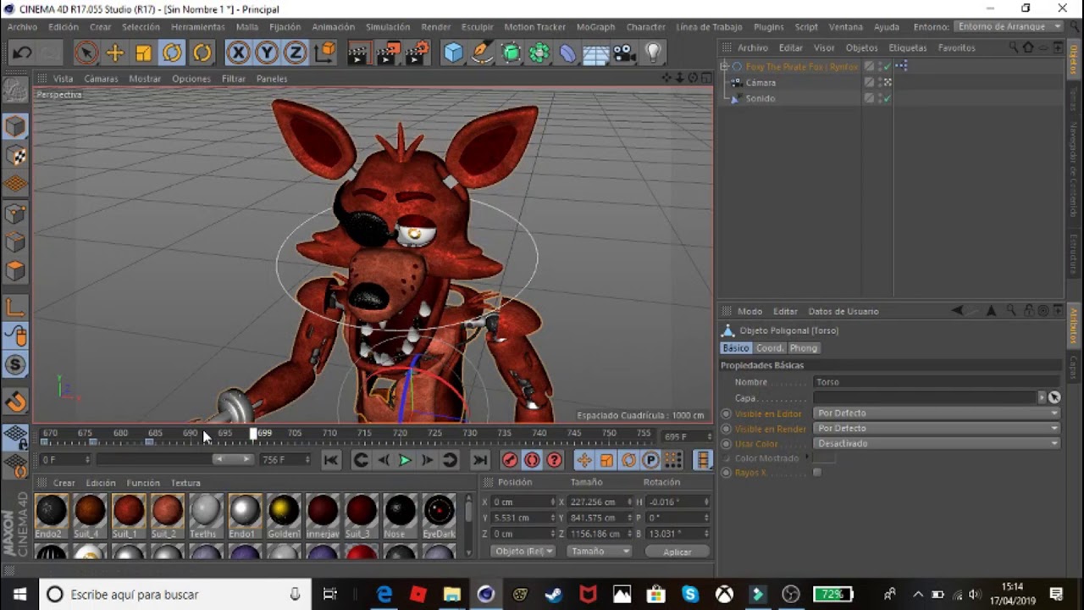Toggle the green check on Sonido object
The image size is (1084, 610).
pyautogui.click(x=887, y=98)
